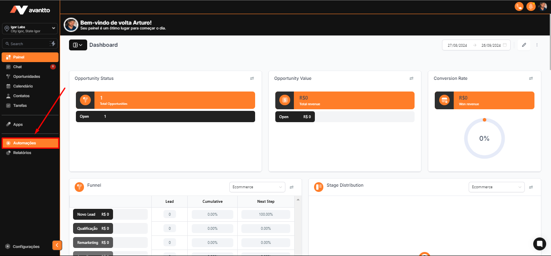Go to Oportunidades in sidebar
The height and width of the screenshot is (256, 551).
27,77
